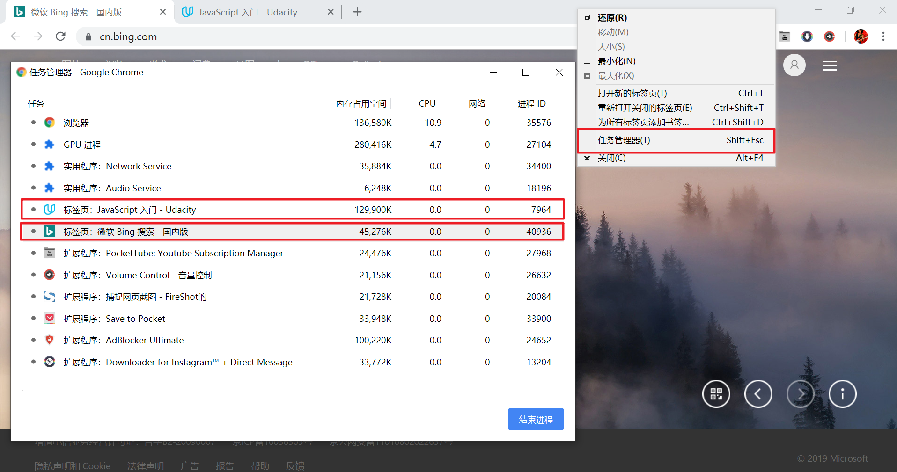Select Restore in the window menu
The height and width of the screenshot is (472, 897).
(x=676, y=18)
